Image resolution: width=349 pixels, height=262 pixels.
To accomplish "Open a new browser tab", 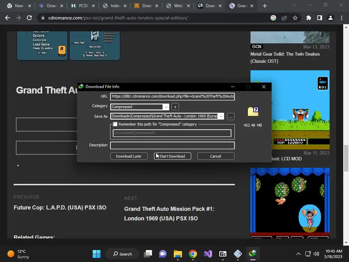I will click(x=264, y=6).
